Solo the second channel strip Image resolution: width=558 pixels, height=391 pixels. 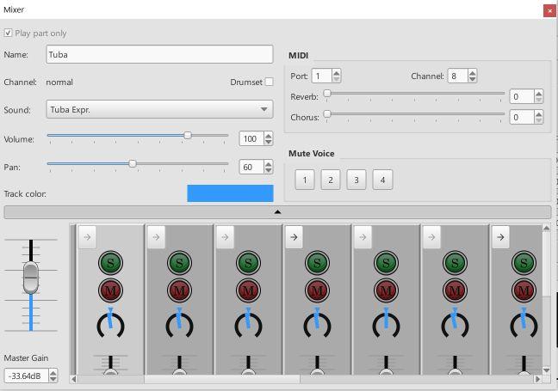click(x=179, y=263)
